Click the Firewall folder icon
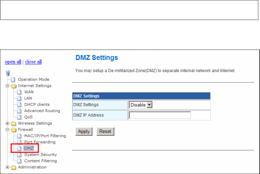The width and height of the screenshot is (260, 174). coord(13,130)
